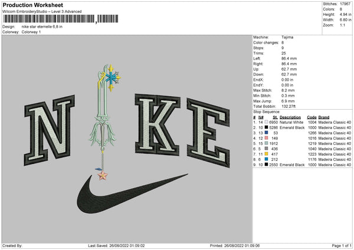Click the 'Stops:' label
The height and width of the screenshot is (250, 354).
(x=259, y=48)
